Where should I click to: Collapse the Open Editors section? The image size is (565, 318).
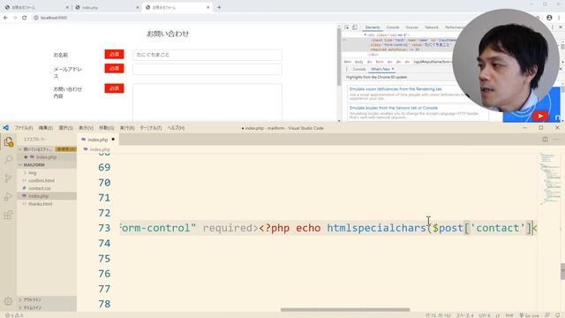(x=20, y=149)
